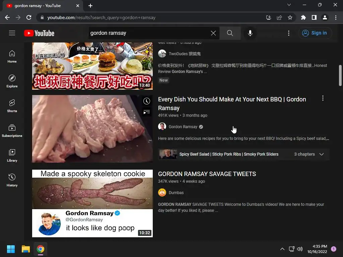Expand the 3 chapters section

321,154
